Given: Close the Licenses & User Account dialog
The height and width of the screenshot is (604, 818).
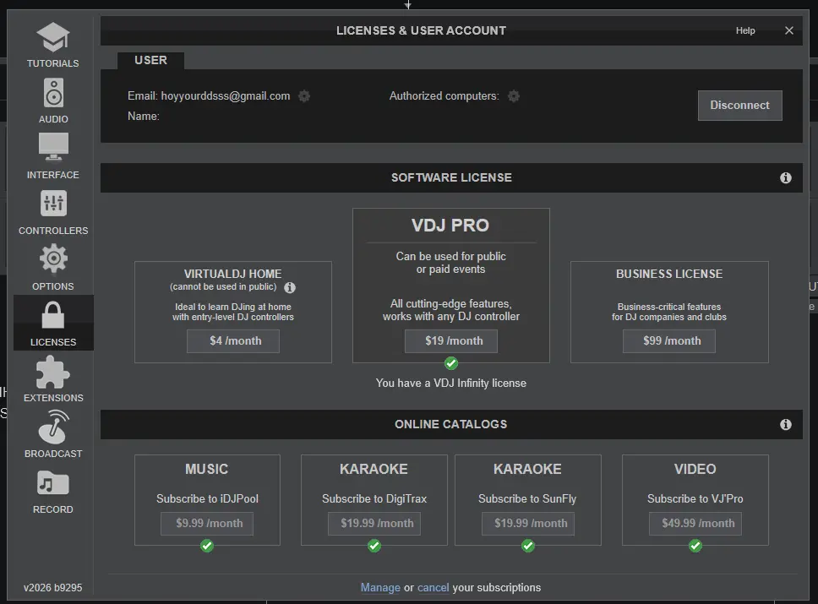Looking at the screenshot, I should [789, 30].
